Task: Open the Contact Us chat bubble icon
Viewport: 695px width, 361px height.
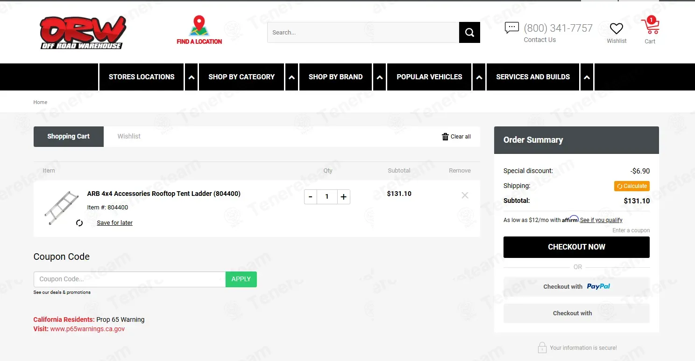Action: click(512, 28)
